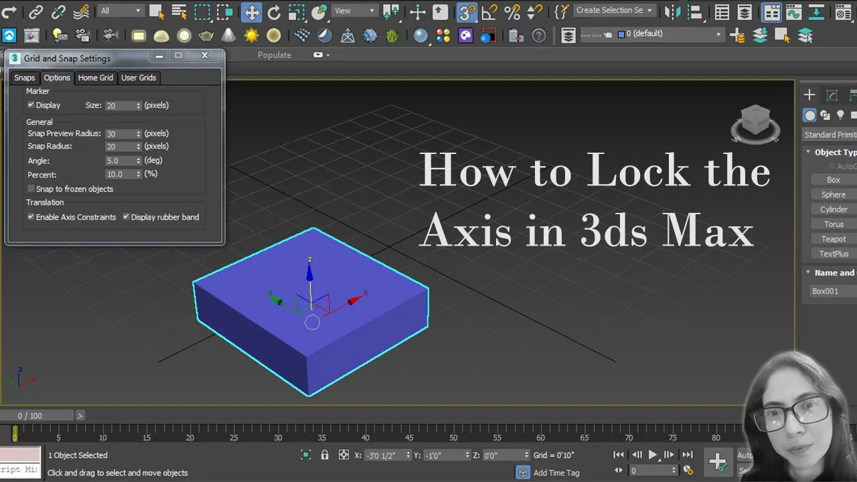Activate the Select and Rotate tool
The width and height of the screenshot is (857, 482).
click(274, 11)
